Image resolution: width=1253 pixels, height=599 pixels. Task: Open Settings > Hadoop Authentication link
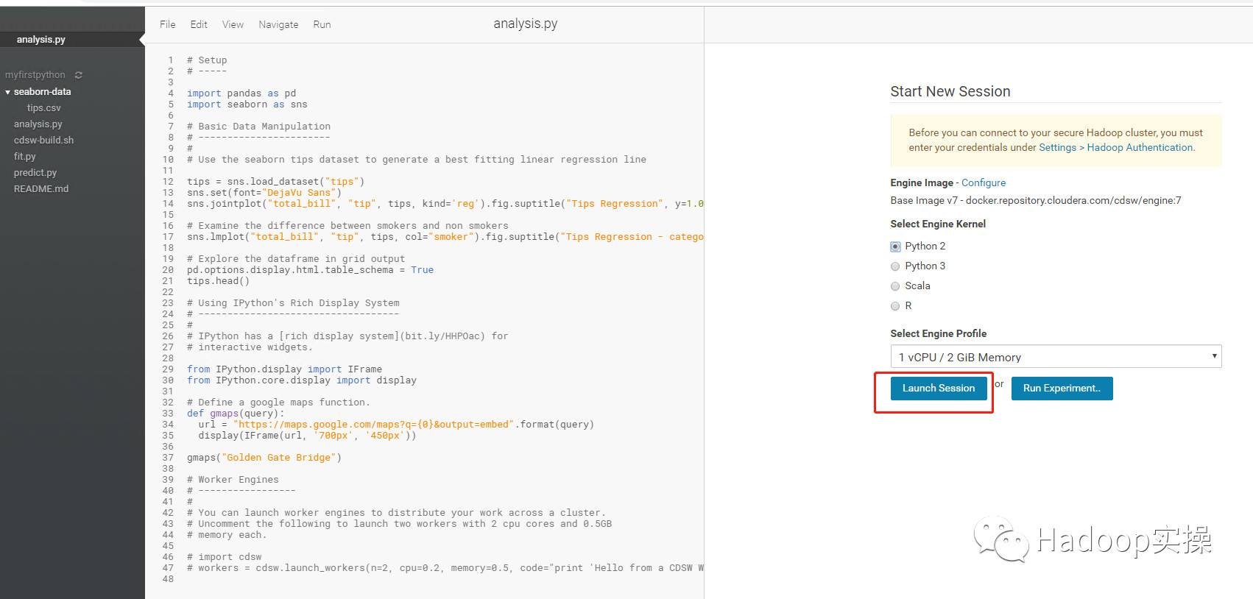click(1115, 147)
